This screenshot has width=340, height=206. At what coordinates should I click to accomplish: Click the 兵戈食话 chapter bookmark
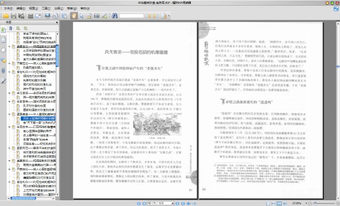(36, 93)
